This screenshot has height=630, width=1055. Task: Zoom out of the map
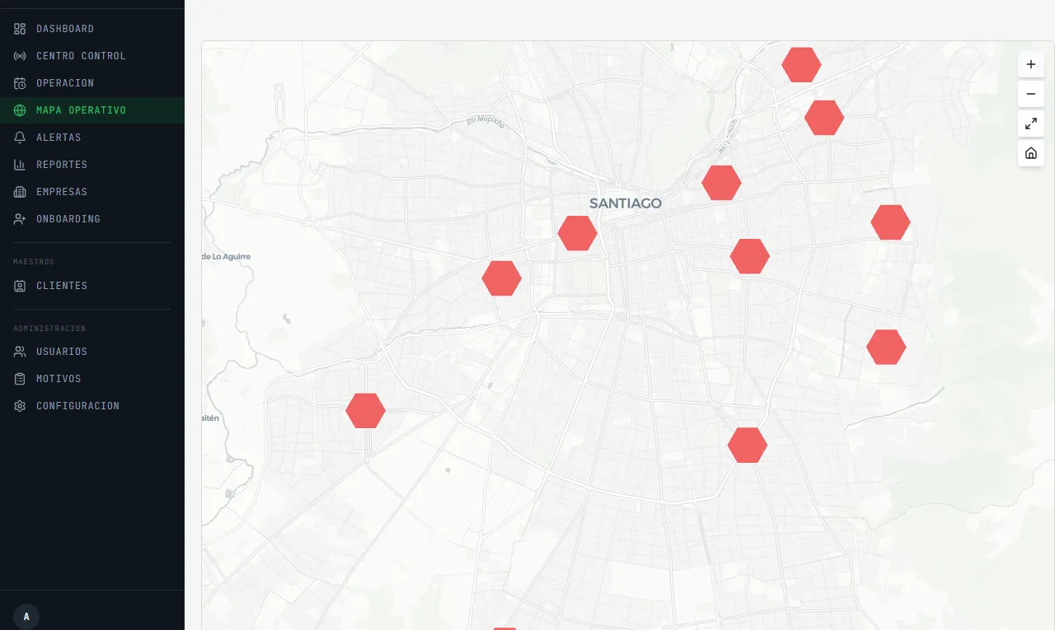click(1031, 94)
